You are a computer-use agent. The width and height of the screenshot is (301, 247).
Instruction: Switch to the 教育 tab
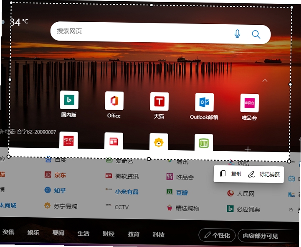coord(133,234)
